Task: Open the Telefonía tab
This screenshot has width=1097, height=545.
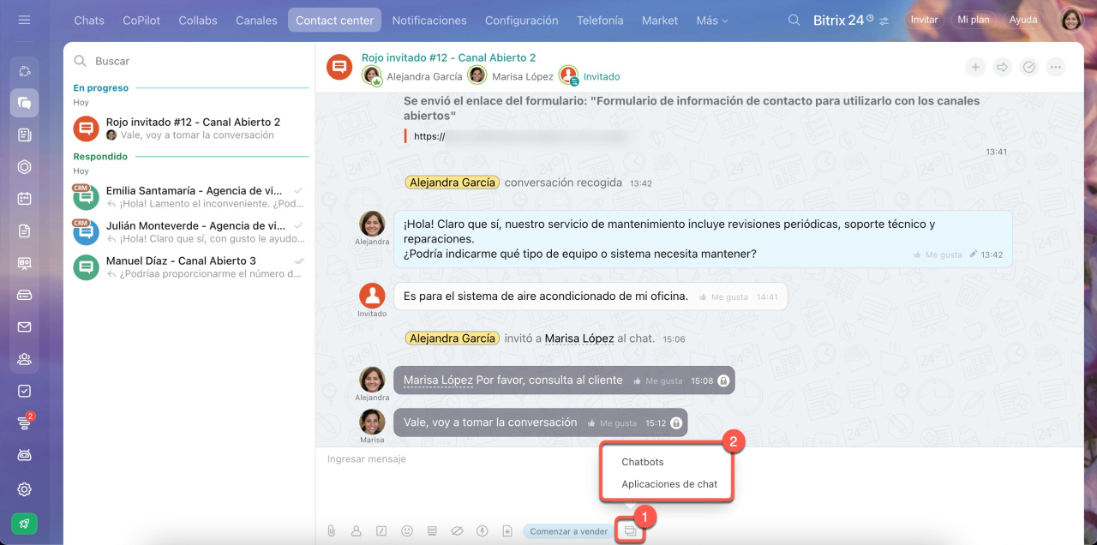Action: point(600,20)
